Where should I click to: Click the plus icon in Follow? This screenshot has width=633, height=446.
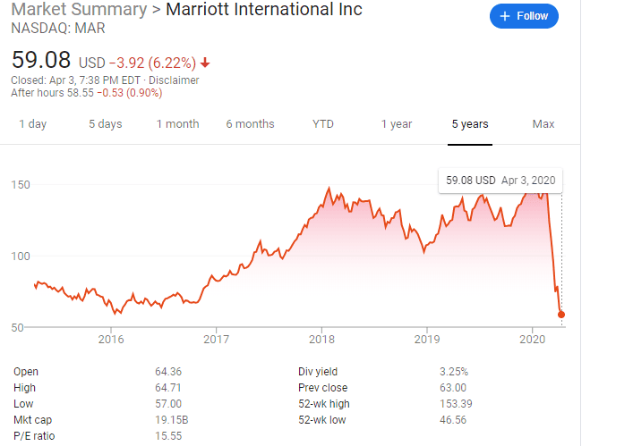tap(505, 16)
